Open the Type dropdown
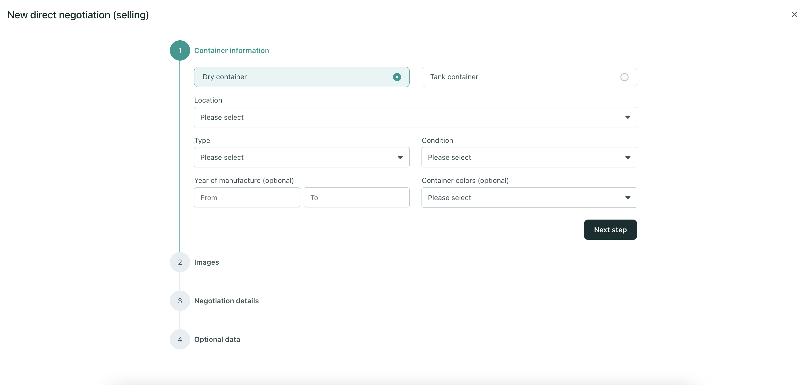The image size is (799, 385). point(302,157)
